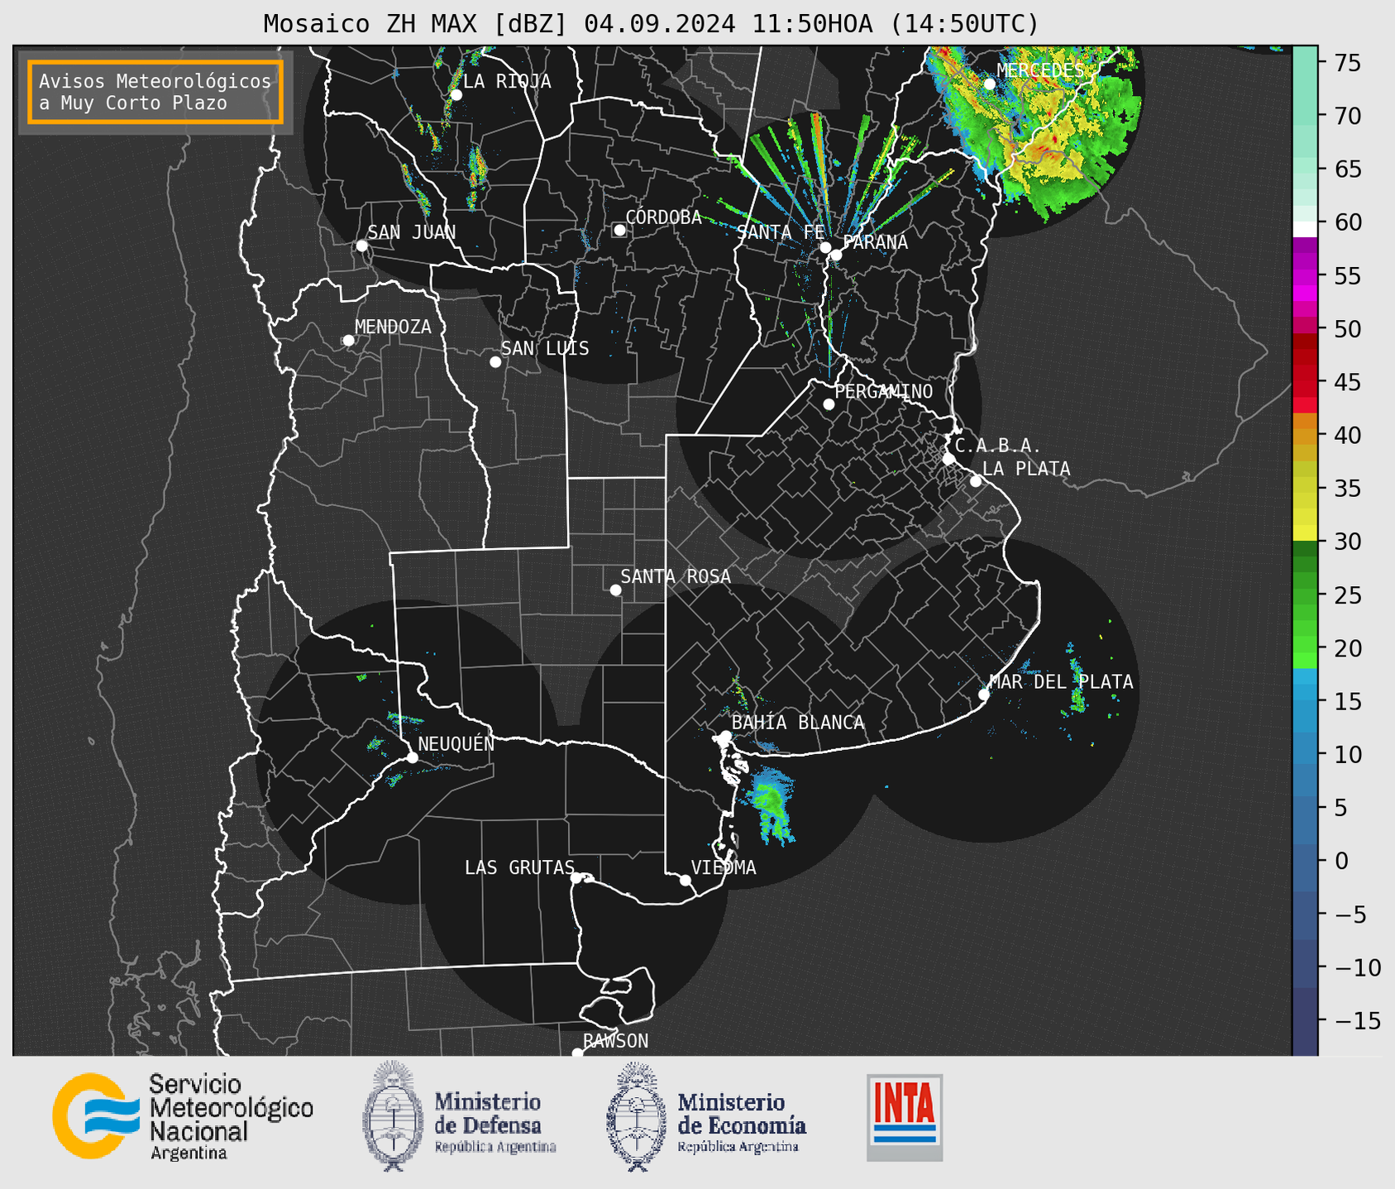Click the BAHÍA BLANCA label
Image resolution: width=1395 pixels, height=1189 pixels.
[x=798, y=723]
